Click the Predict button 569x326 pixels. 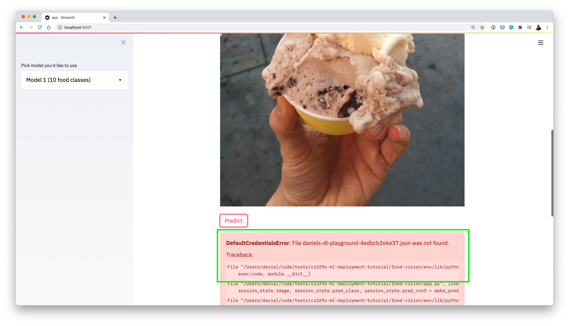(233, 220)
